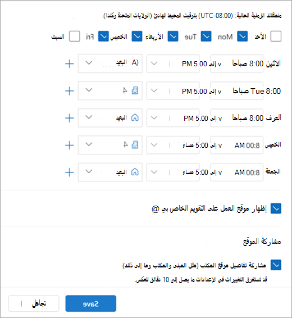Open الخميس start time 8:00 AM box
This screenshot has width=292, height=318.
tap(236, 145)
